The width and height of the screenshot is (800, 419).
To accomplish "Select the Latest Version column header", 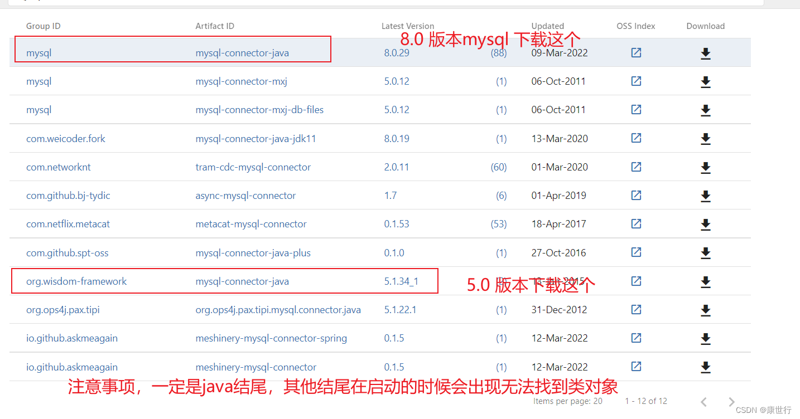I will point(408,26).
